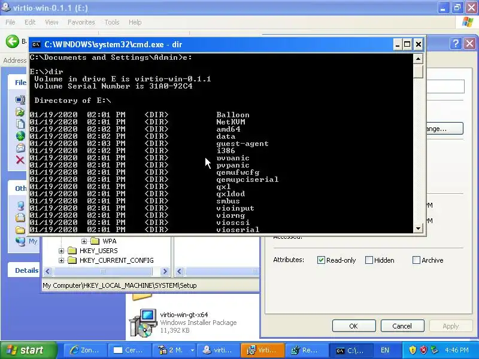Uncheck the Read-only attribute checkbox

321,260
